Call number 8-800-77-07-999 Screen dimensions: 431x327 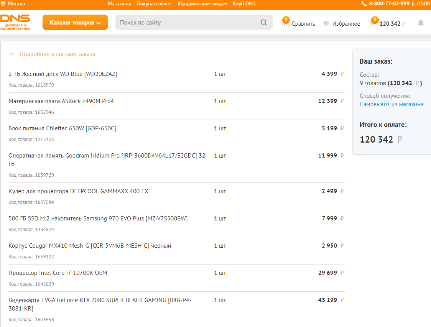389,3
